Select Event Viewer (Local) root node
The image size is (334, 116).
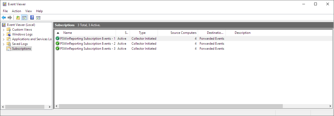coord(21,25)
